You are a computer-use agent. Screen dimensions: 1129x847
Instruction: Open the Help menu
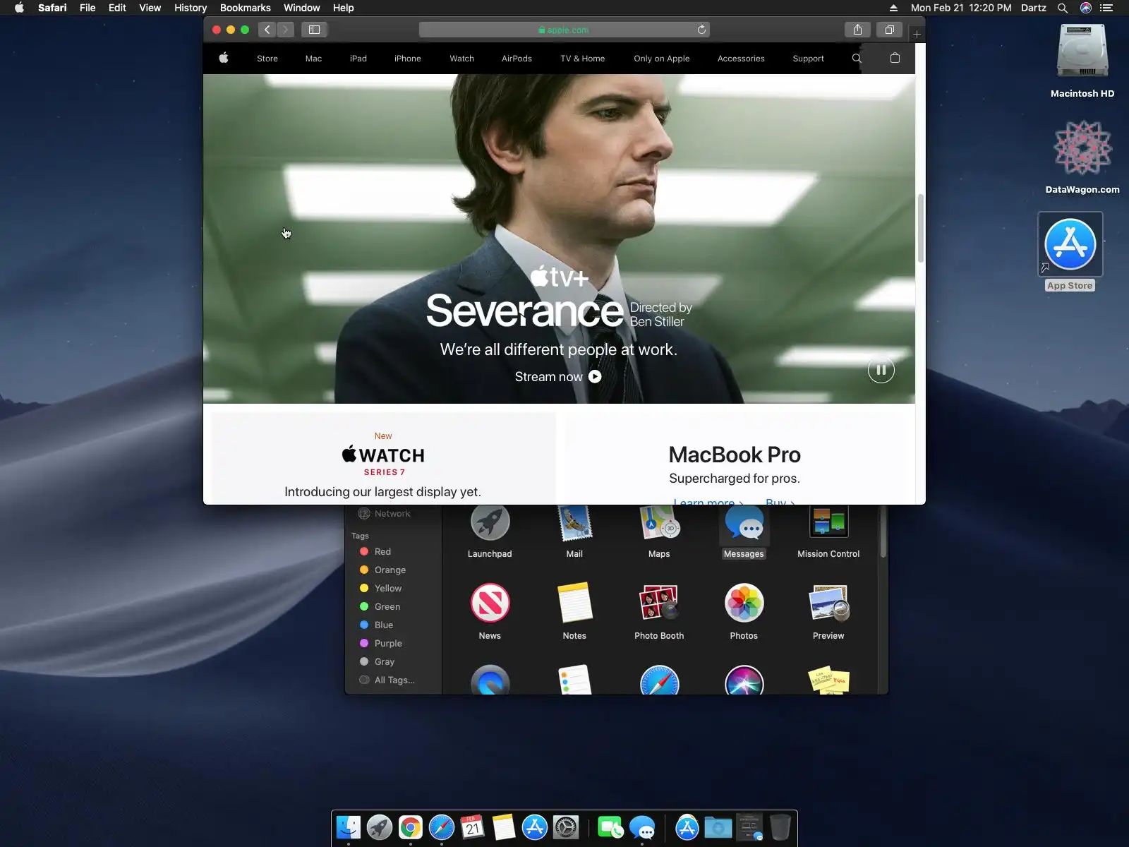[x=344, y=8]
